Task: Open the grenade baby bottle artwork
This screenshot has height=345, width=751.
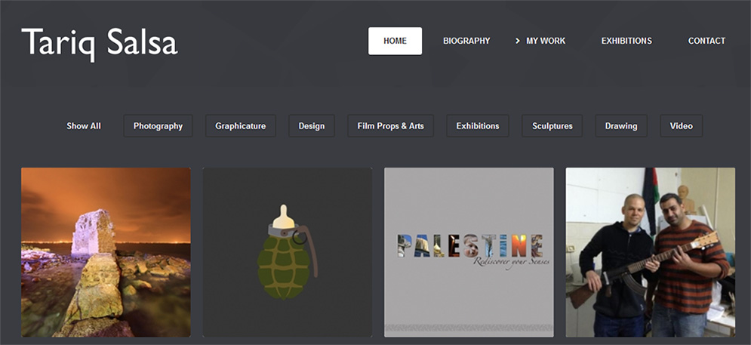Action: click(x=287, y=252)
